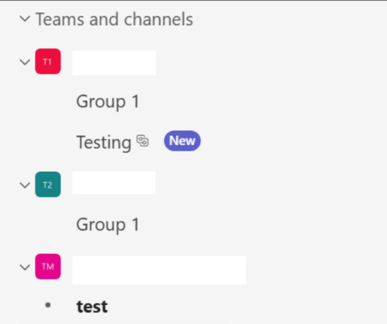Click the purple New badge
The height and width of the screenshot is (324, 387).
pos(182,141)
